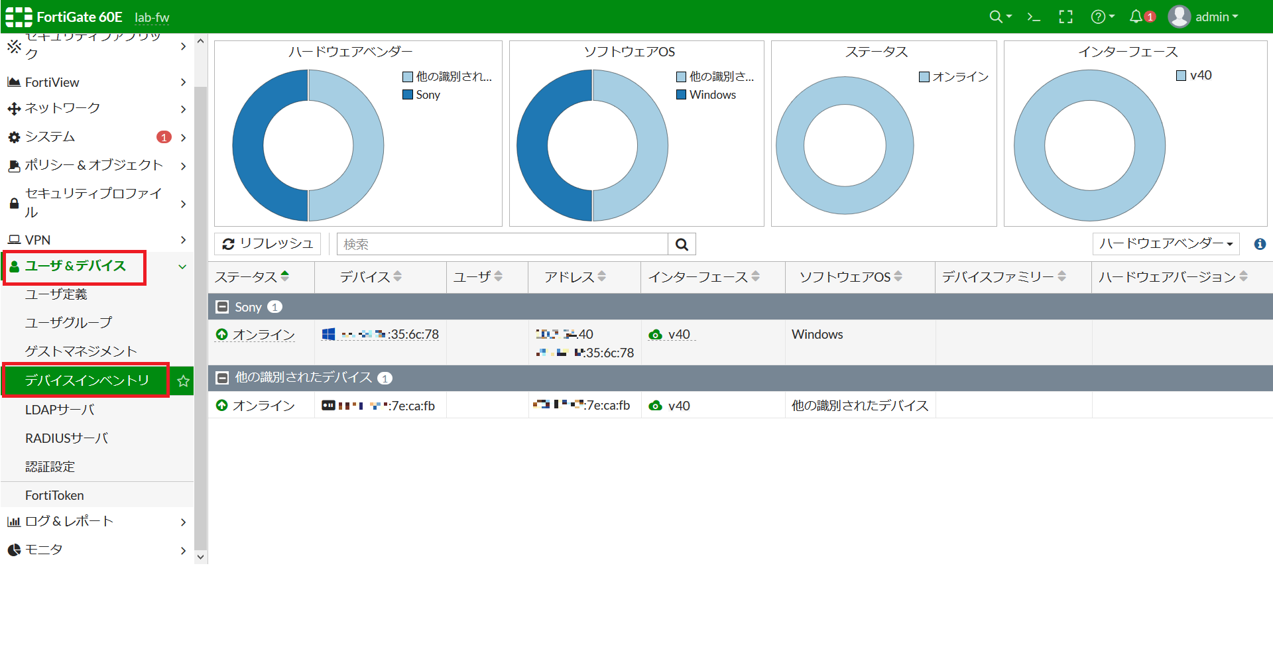Expand the ログ＆レポート menu
This screenshot has width=1273, height=649.
pyautogui.click(x=97, y=522)
